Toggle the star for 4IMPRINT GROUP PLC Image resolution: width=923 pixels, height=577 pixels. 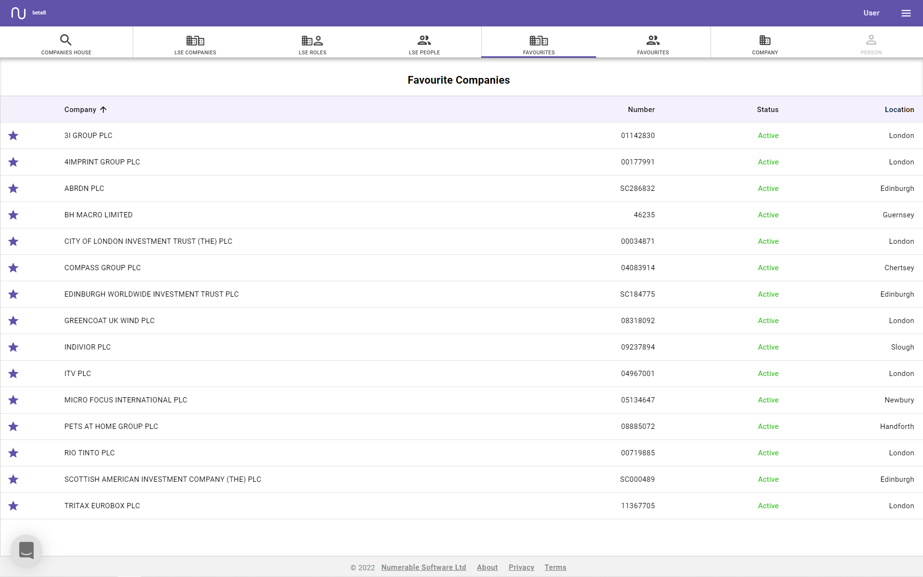tap(13, 162)
